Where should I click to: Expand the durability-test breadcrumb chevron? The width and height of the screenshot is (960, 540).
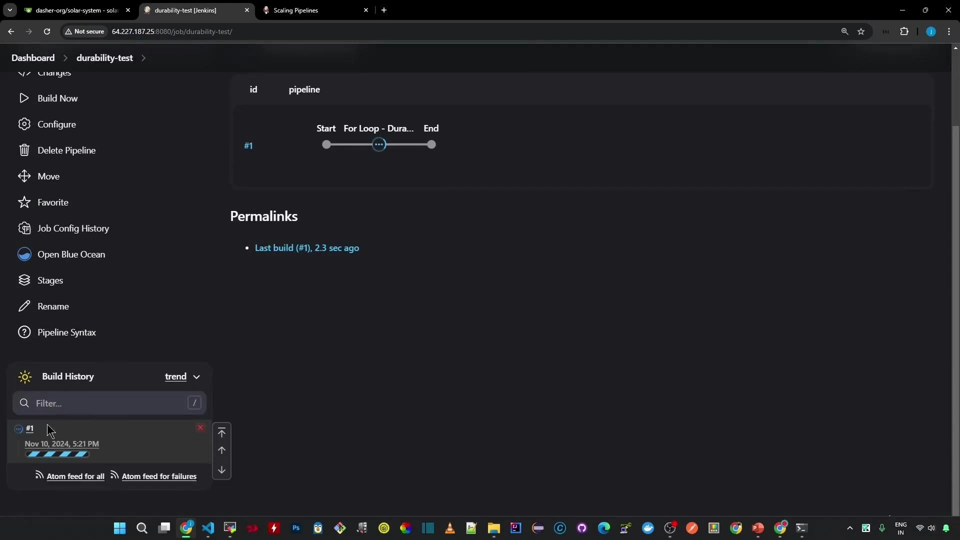click(143, 58)
